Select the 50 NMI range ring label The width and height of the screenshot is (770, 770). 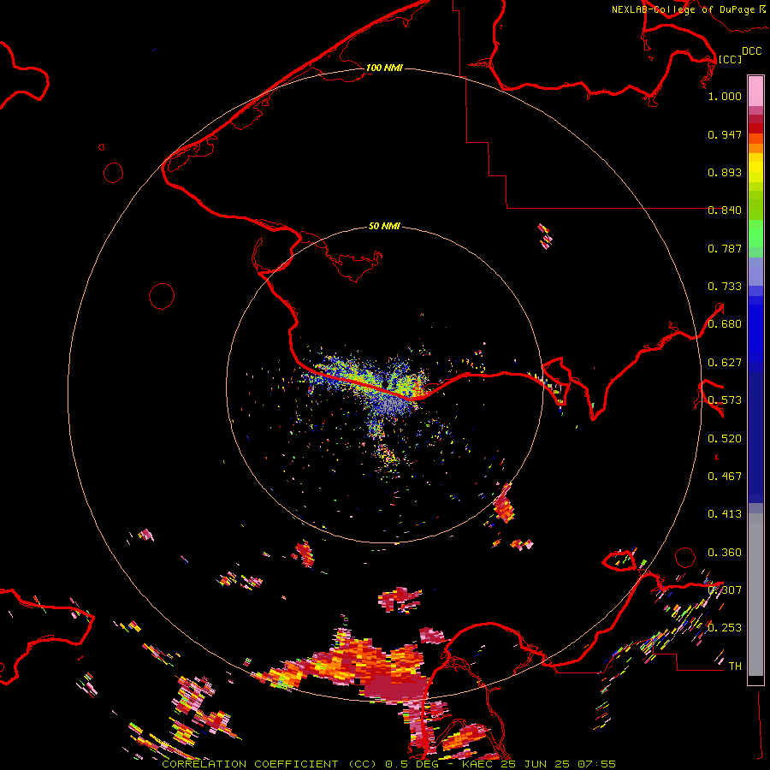(384, 226)
